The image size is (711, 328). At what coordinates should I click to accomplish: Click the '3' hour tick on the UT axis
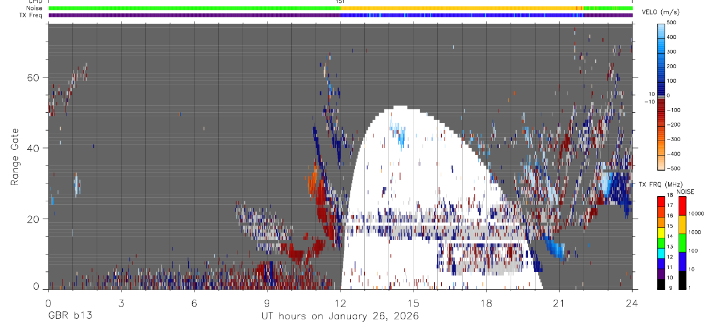[121, 303]
